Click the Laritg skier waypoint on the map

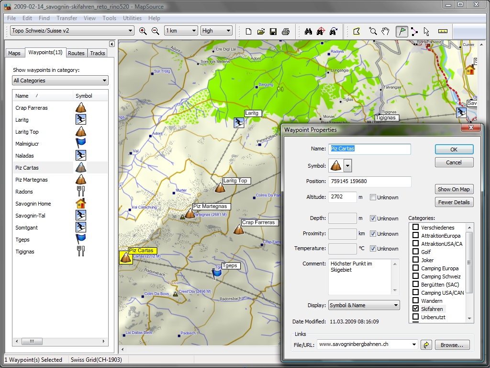(x=239, y=122)
